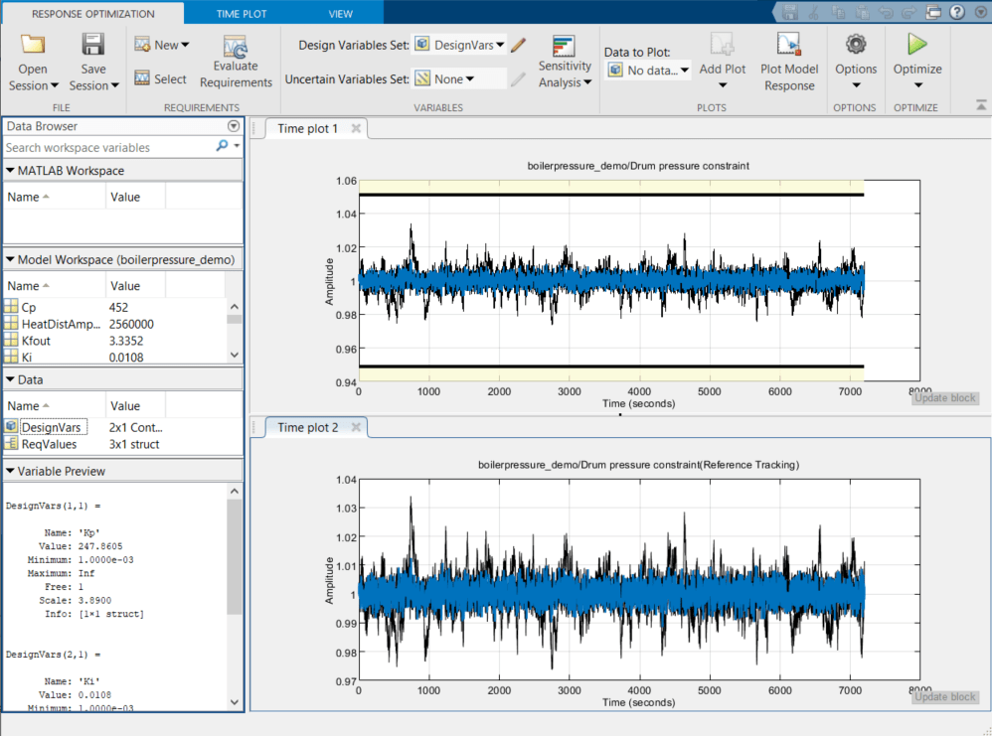Click Evaluate Requirements icon
Screen dimensions: 992x736
235,48
